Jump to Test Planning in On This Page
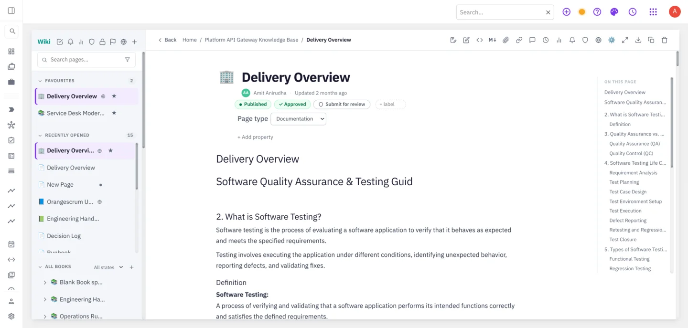Image resolution: width=688 pixels, height=328 pixels. tap(624, 182)
